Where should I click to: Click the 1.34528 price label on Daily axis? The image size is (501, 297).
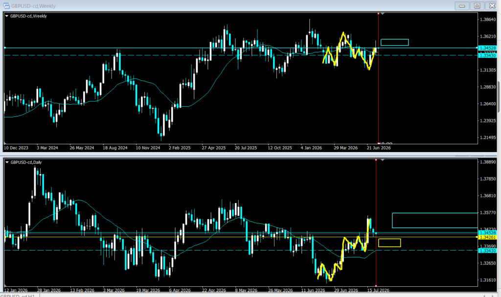[488, 233]
